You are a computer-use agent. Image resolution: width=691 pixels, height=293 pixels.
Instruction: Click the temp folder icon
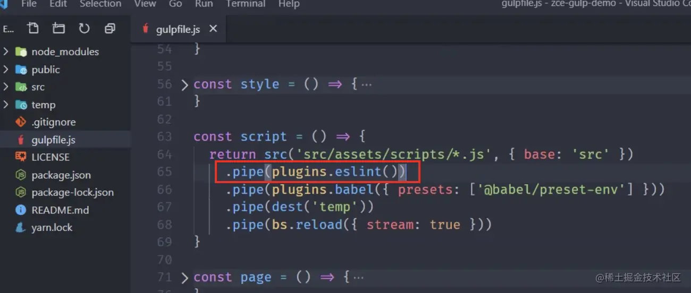point(21,105)
